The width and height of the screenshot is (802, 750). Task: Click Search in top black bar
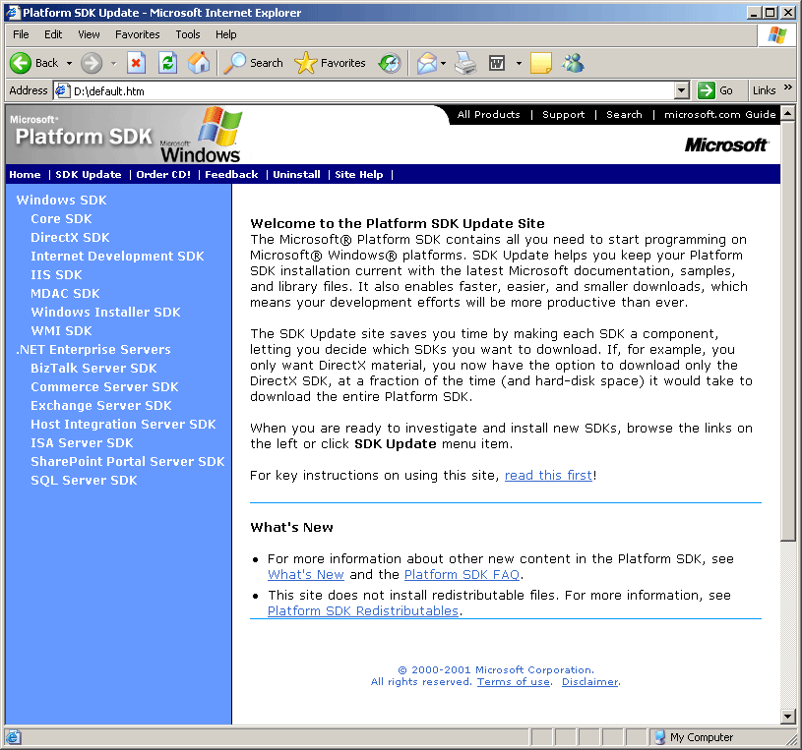pos(624,114)
